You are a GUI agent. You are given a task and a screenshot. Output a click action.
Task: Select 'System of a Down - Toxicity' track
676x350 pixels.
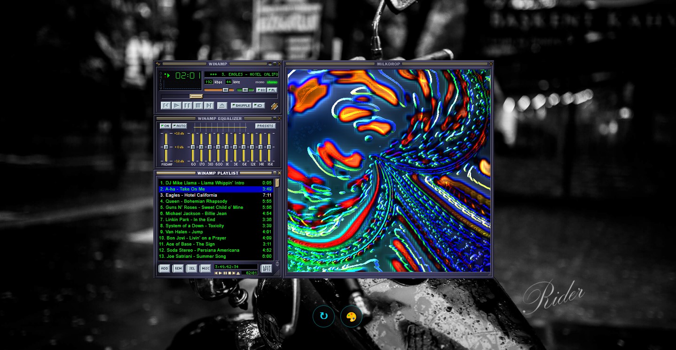pos(216,226)
